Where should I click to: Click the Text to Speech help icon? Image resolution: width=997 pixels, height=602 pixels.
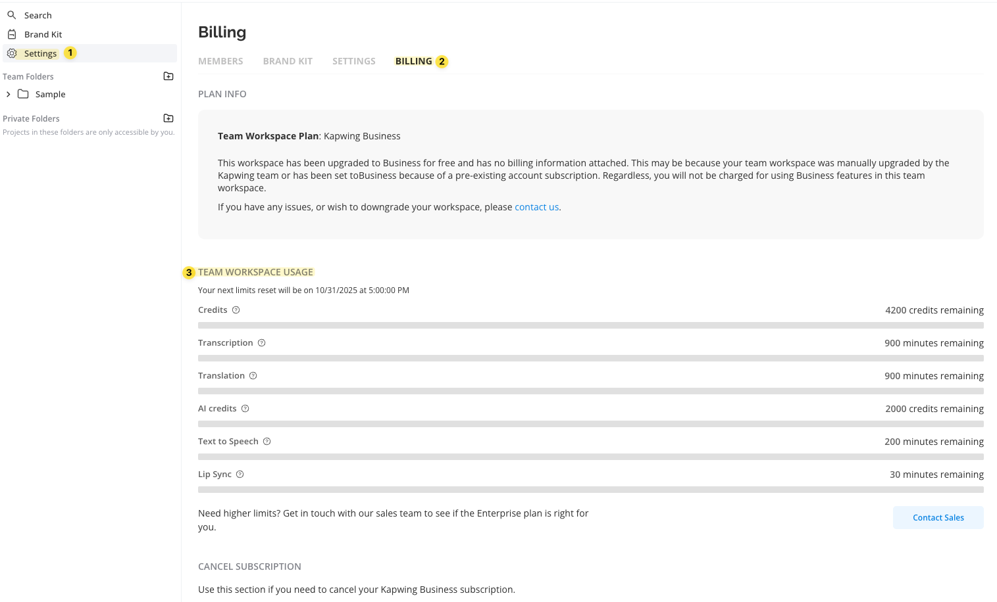click(267, 441)
